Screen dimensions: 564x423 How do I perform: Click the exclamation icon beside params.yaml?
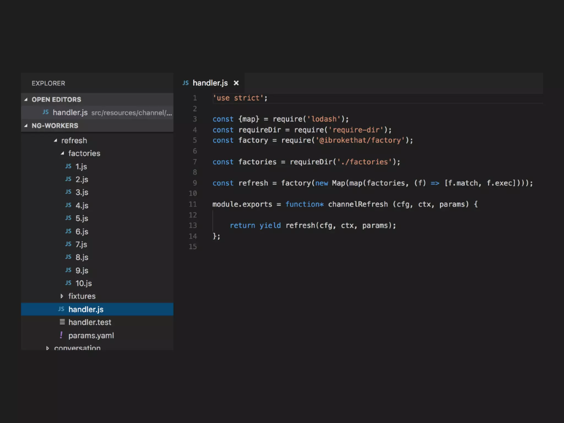point(61,335)
